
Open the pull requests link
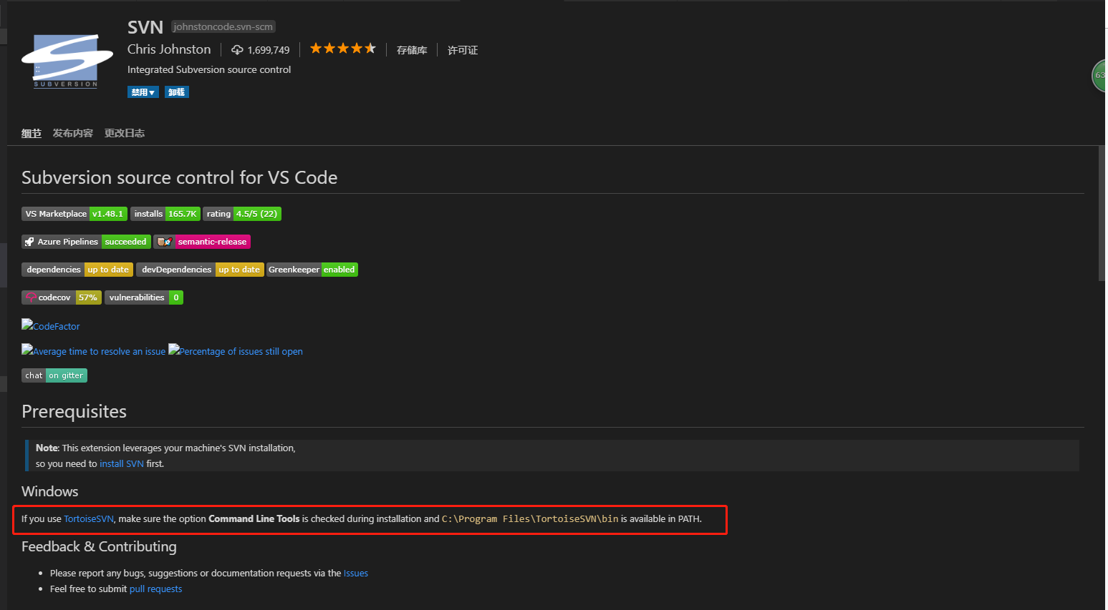(155, 589)
